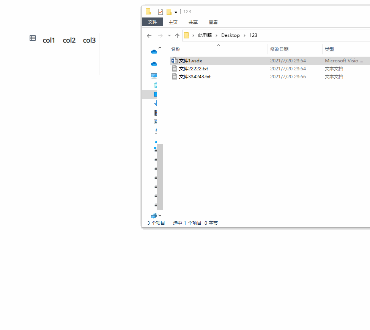Click the table grid icon next to col1
The width and height of the screenshot is (370, 330).
pos(32,38)
